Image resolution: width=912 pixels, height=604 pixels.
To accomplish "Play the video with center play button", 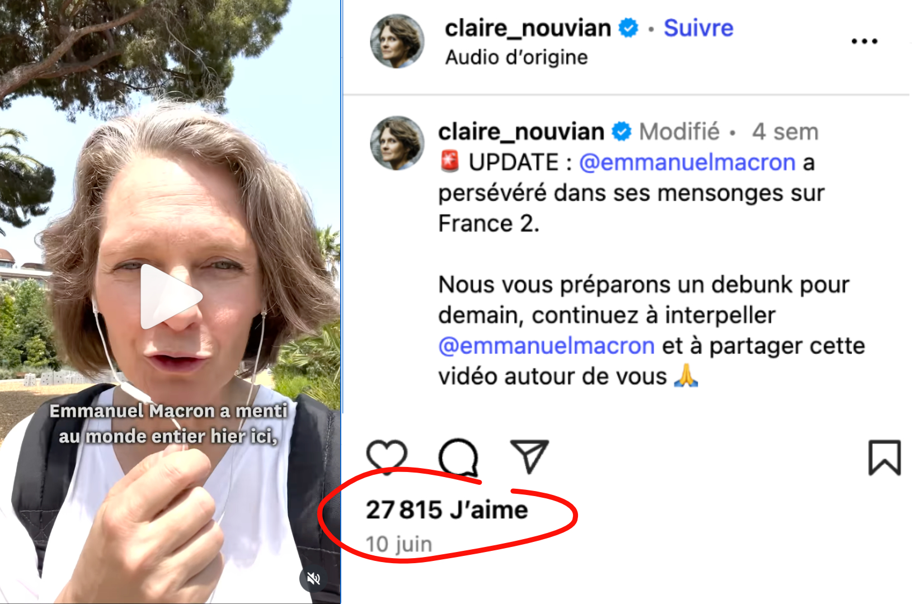I will tap(170, 296).
